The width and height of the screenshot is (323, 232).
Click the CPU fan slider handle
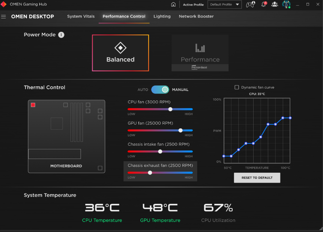170,109
